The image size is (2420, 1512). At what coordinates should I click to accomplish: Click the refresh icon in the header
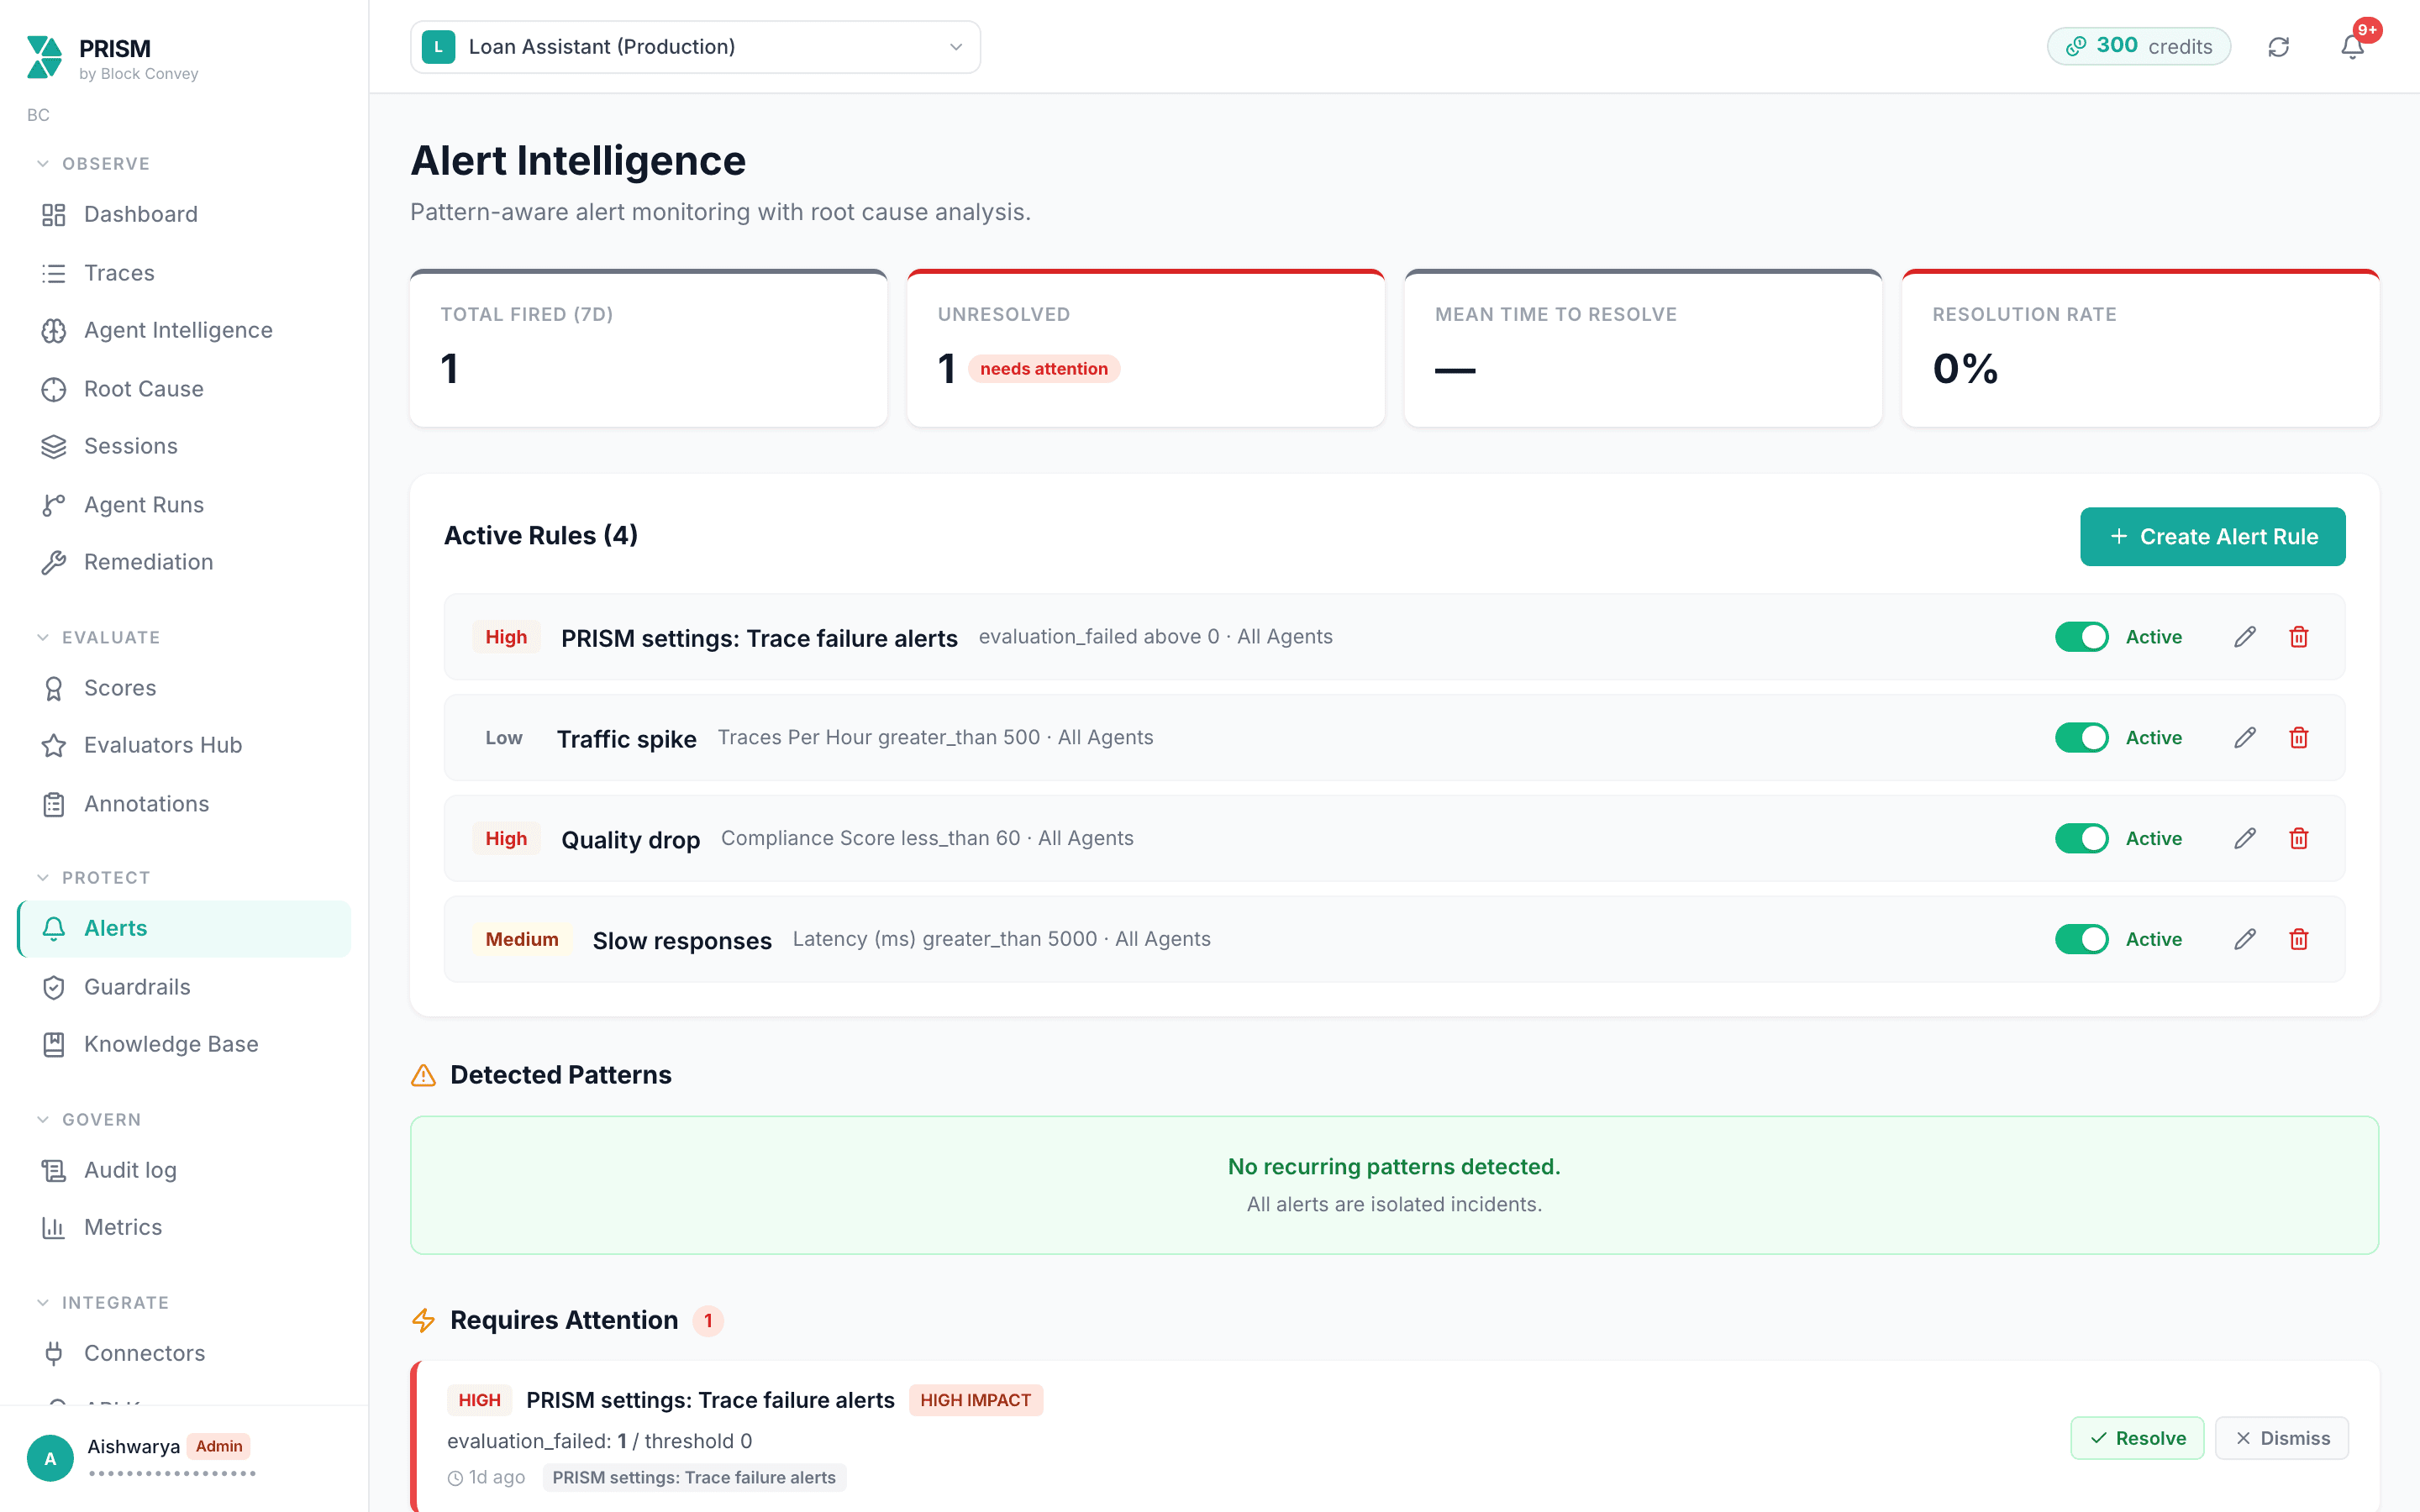2278,47
